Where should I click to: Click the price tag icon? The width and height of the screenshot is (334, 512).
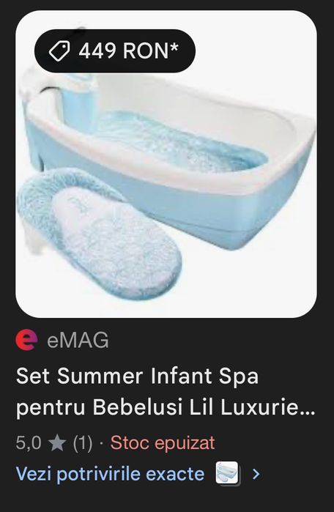pos(59,51)
